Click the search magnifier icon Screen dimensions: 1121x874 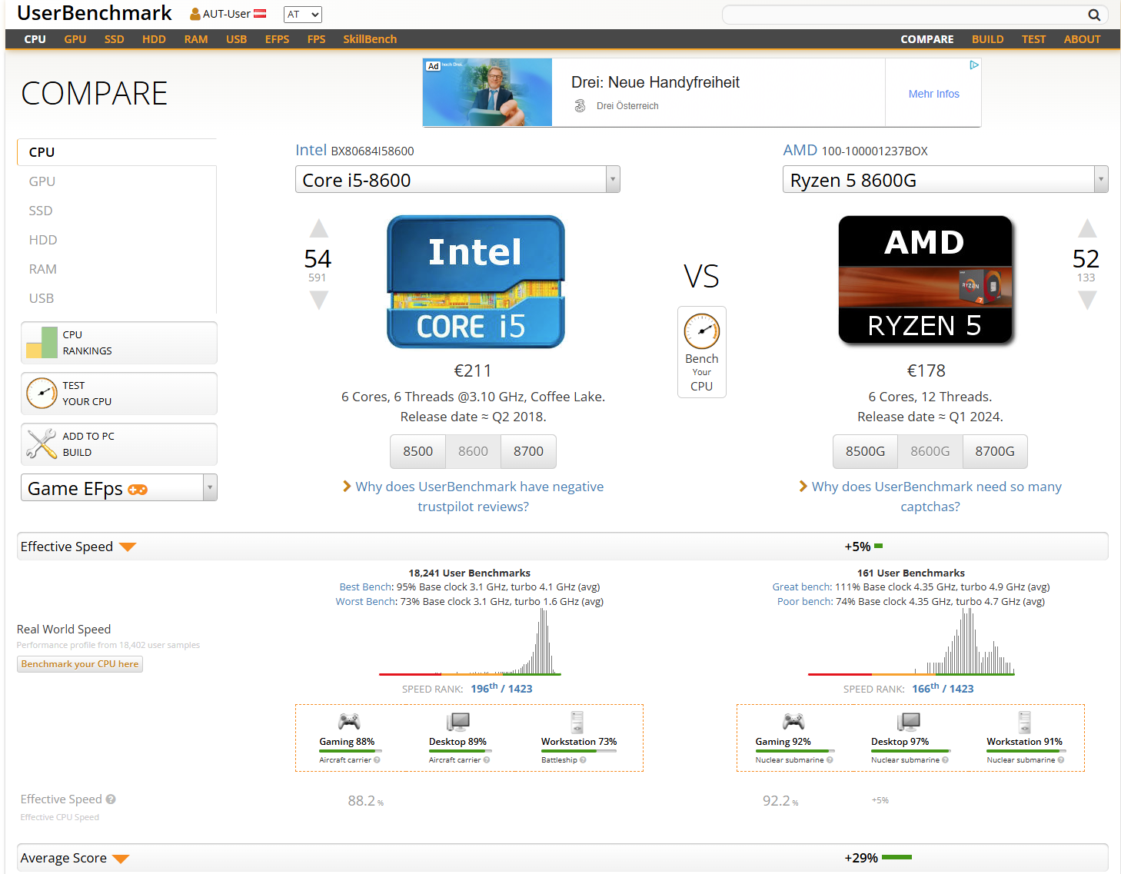pos(1094,15)
